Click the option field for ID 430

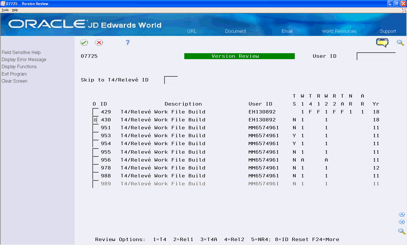[x=96, y=120]
